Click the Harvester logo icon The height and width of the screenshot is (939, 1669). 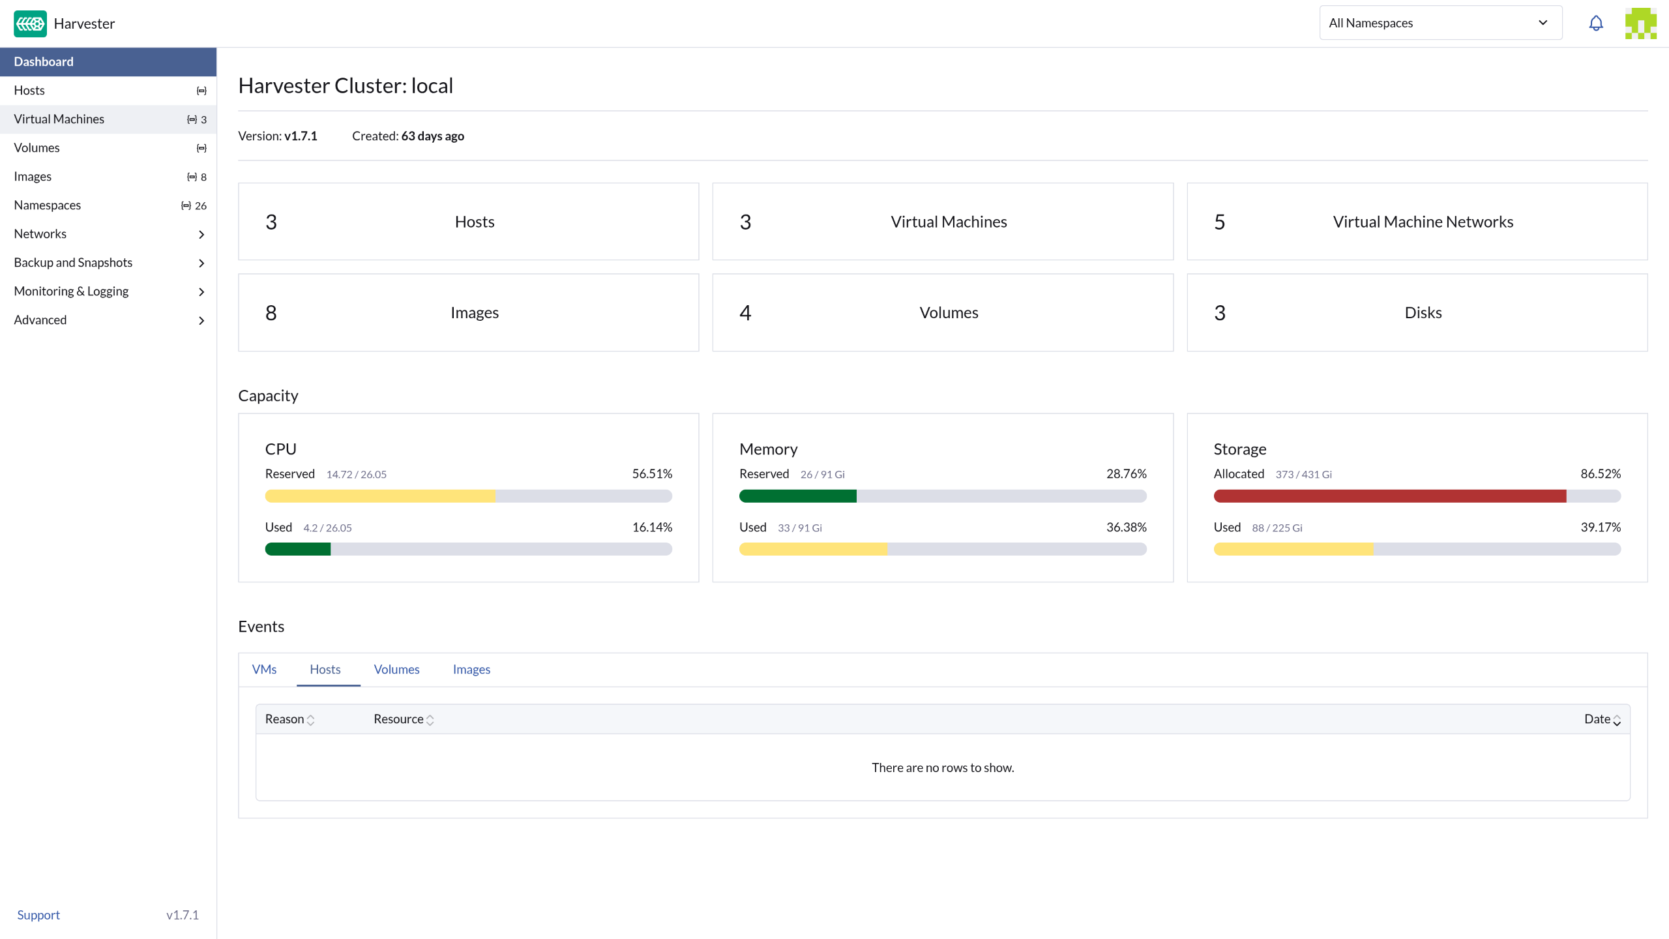(30, 23)
